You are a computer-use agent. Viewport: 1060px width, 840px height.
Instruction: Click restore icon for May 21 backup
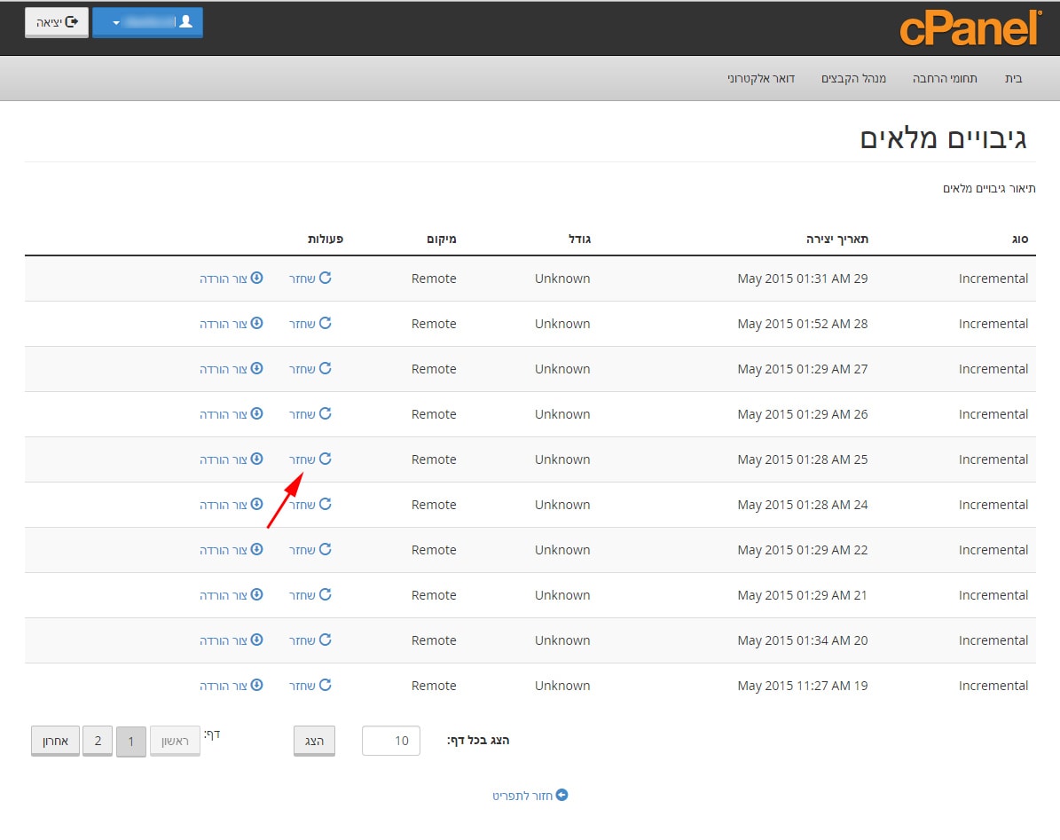[326, 594]
